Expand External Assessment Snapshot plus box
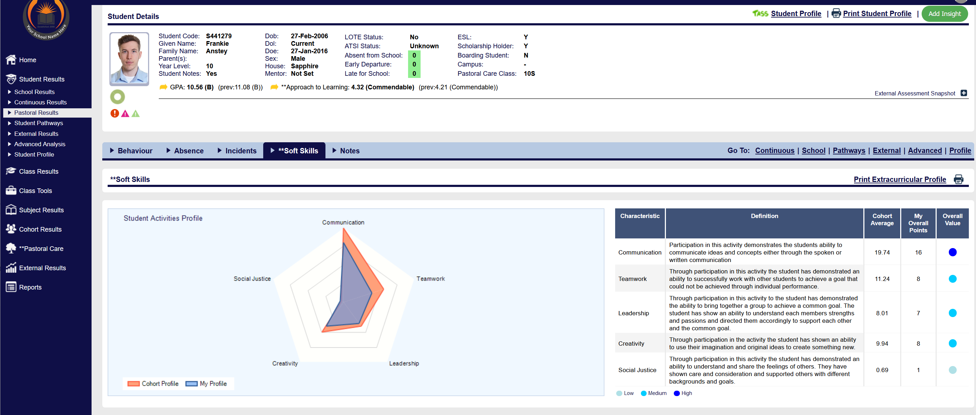 pyautogui.click(x=963, y=93)
